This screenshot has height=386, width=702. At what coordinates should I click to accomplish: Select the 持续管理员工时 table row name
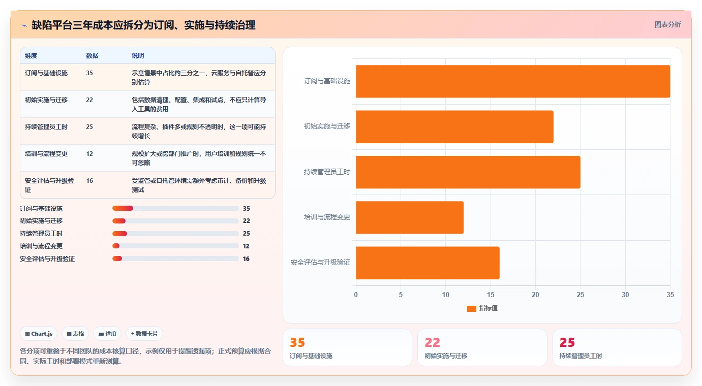click(x=46, y=127)
